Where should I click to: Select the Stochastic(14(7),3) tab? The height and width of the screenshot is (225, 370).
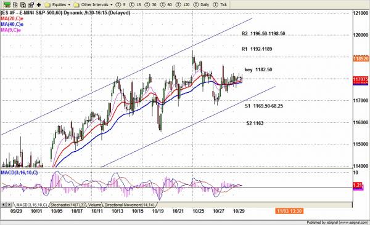[x=67, y=205]
